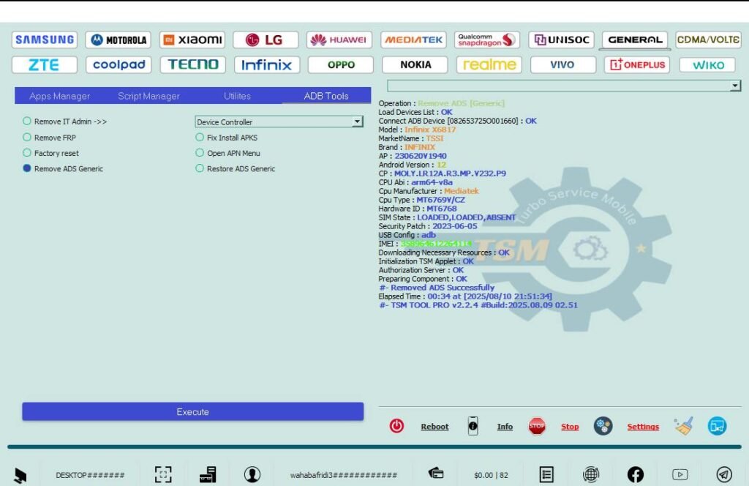
Task: Select the ADB Tools tab
Action: 326,96
